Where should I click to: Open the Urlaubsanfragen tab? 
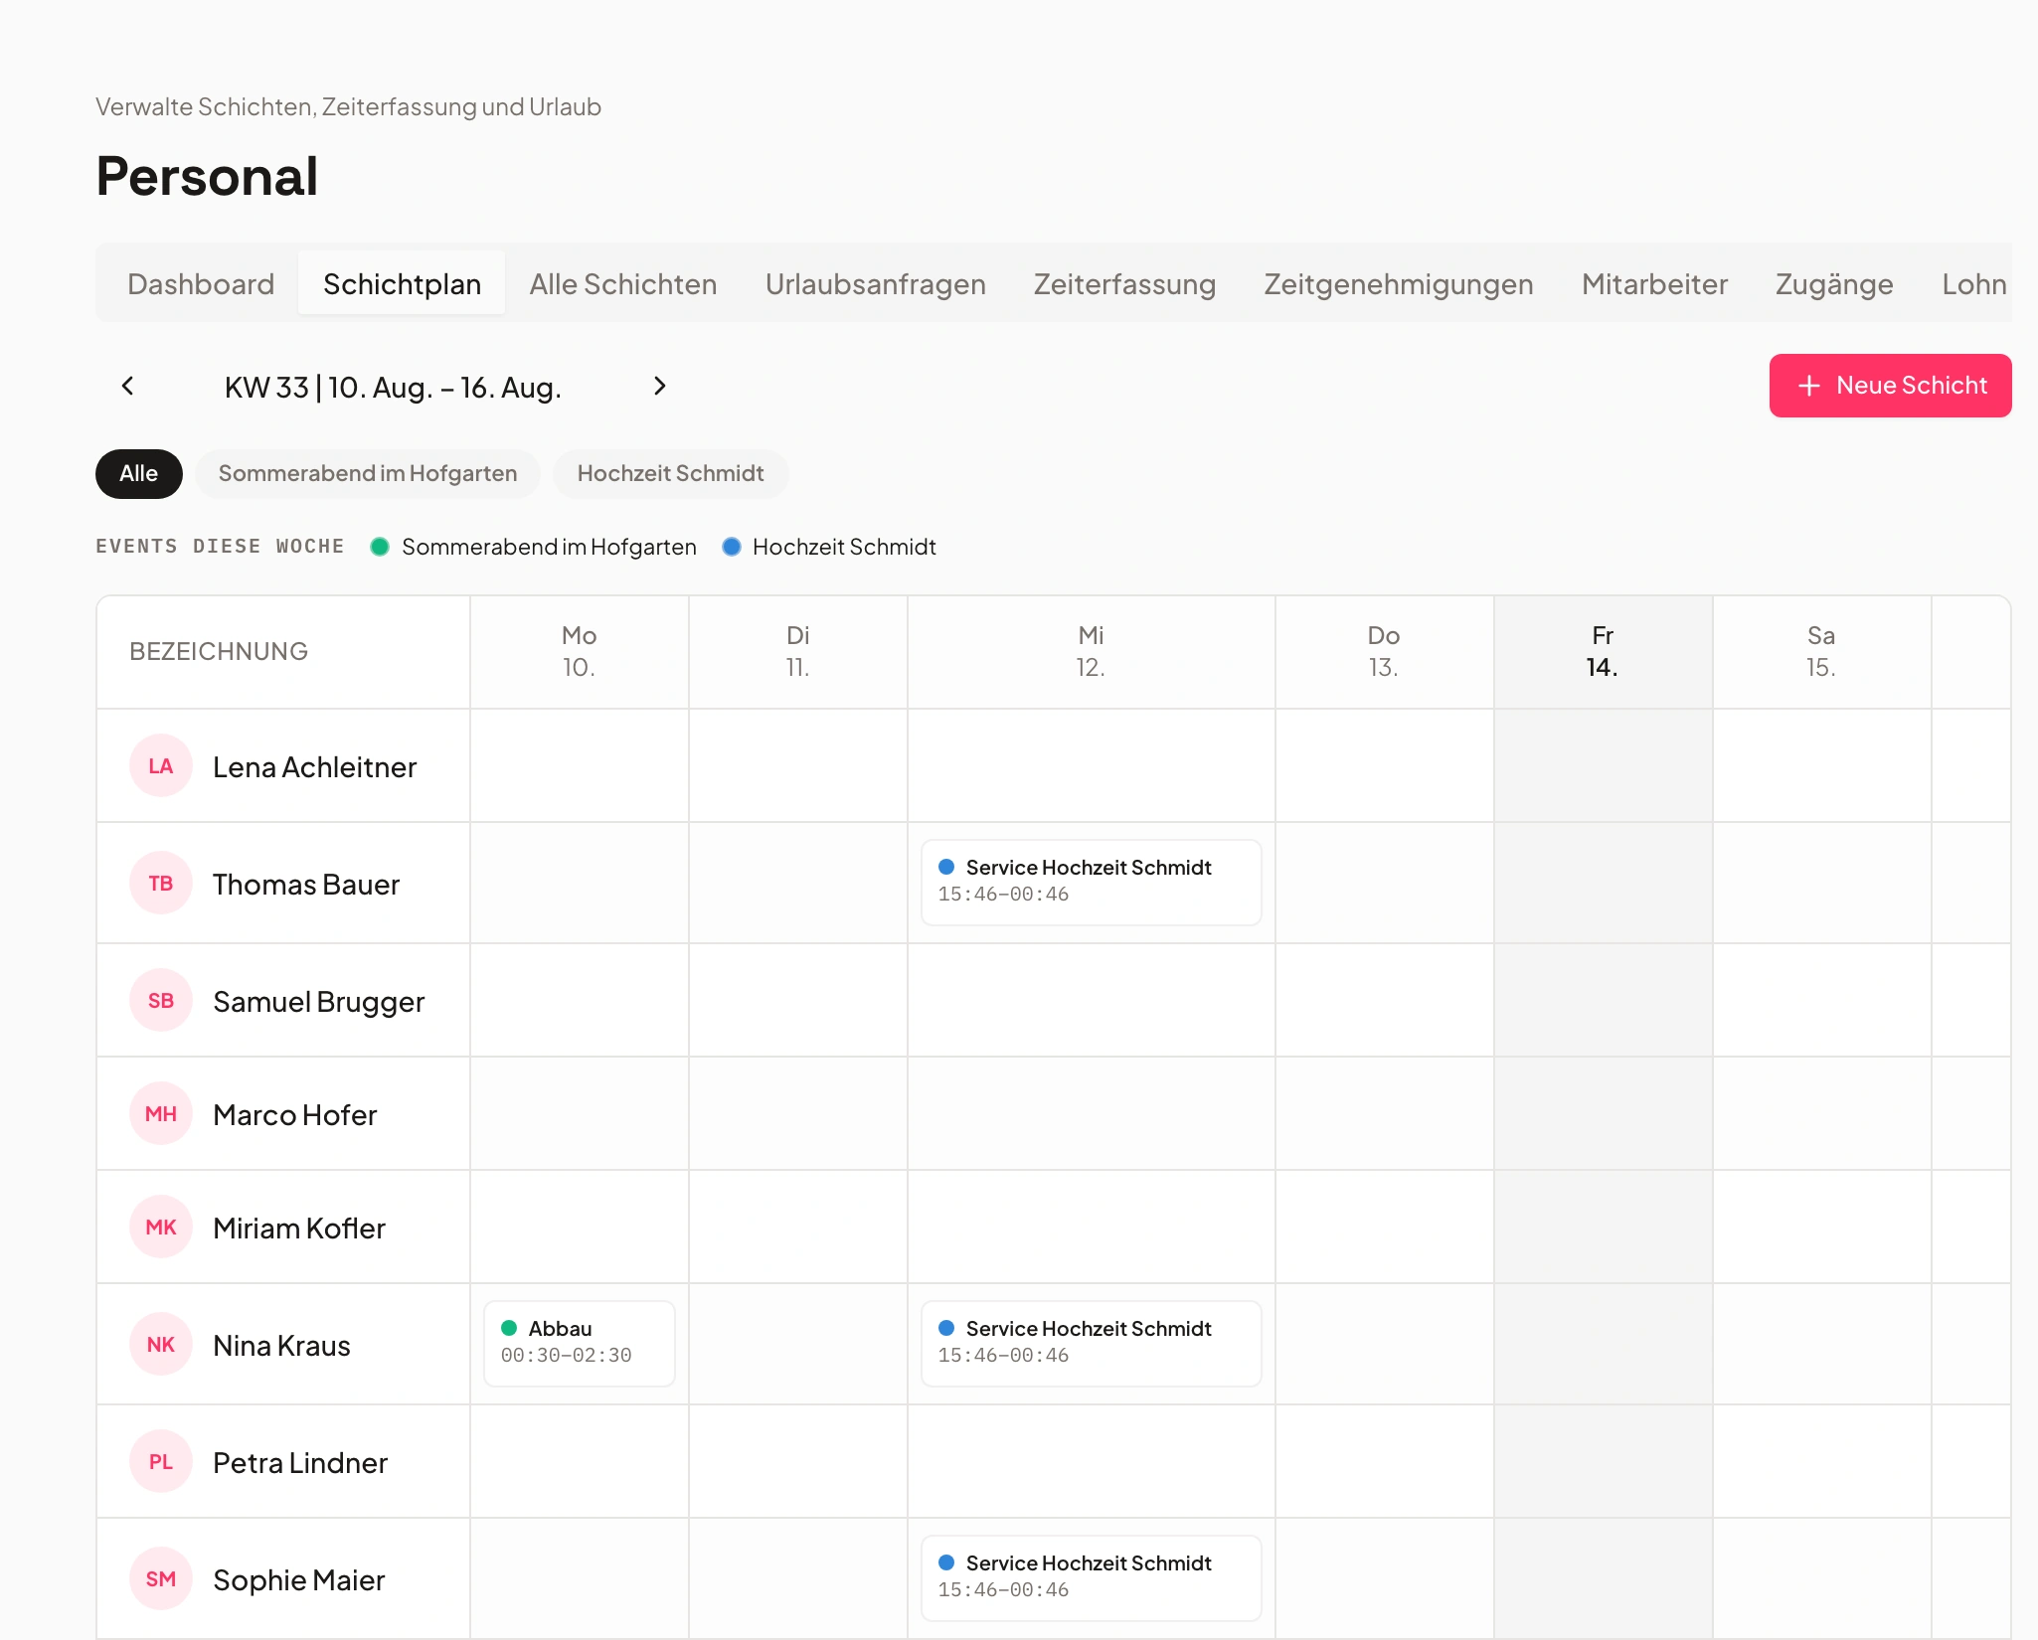[875, 284]
